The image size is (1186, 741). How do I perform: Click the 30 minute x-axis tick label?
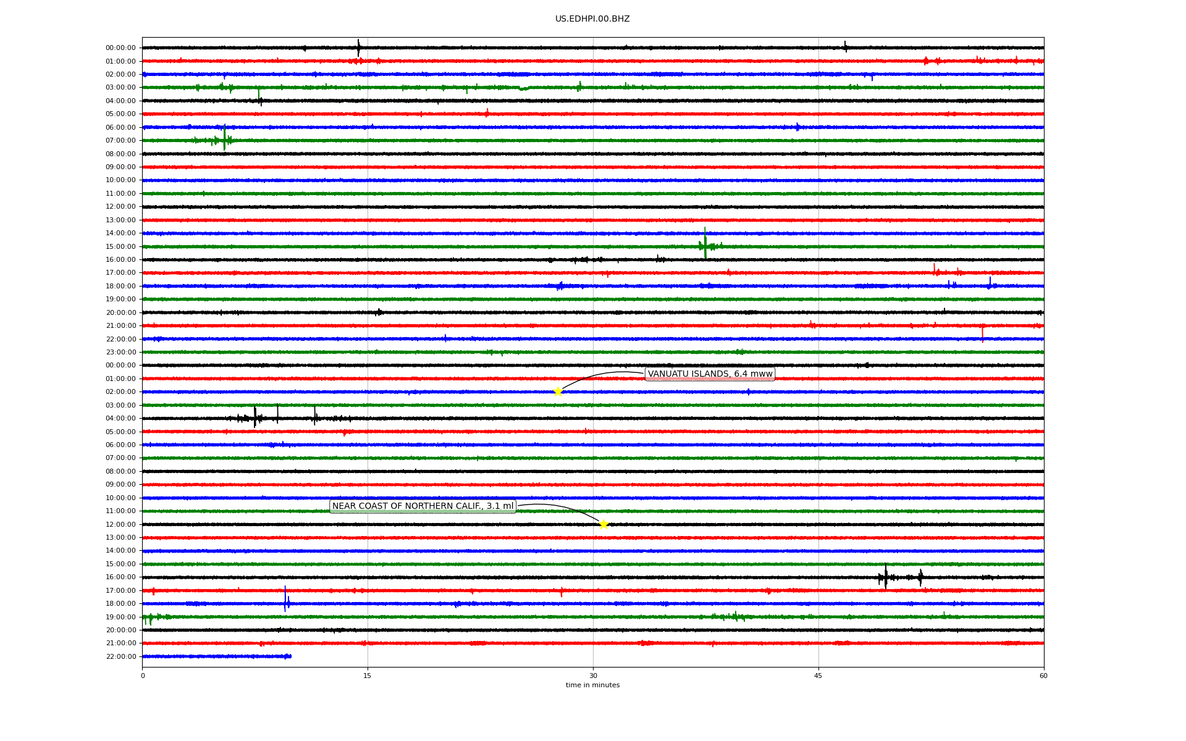coord(593,676)
